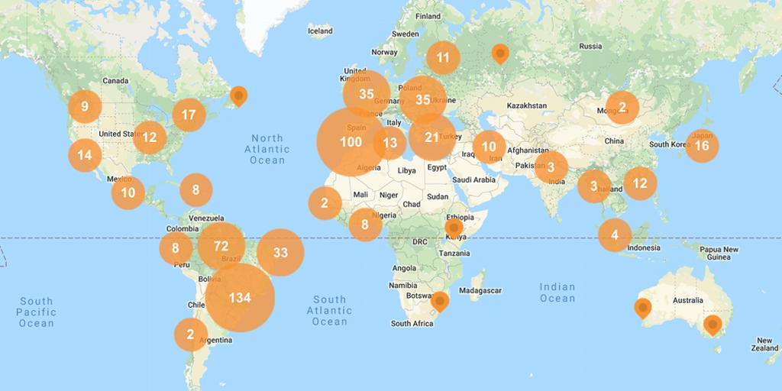Image resolution: width=782 pixels, height=391 pixels.
Task: Click the pin marker in eastern South Africa
Action: coord(440,301)
